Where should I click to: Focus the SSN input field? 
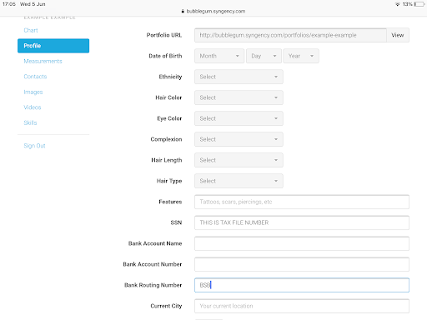[302, 222]
